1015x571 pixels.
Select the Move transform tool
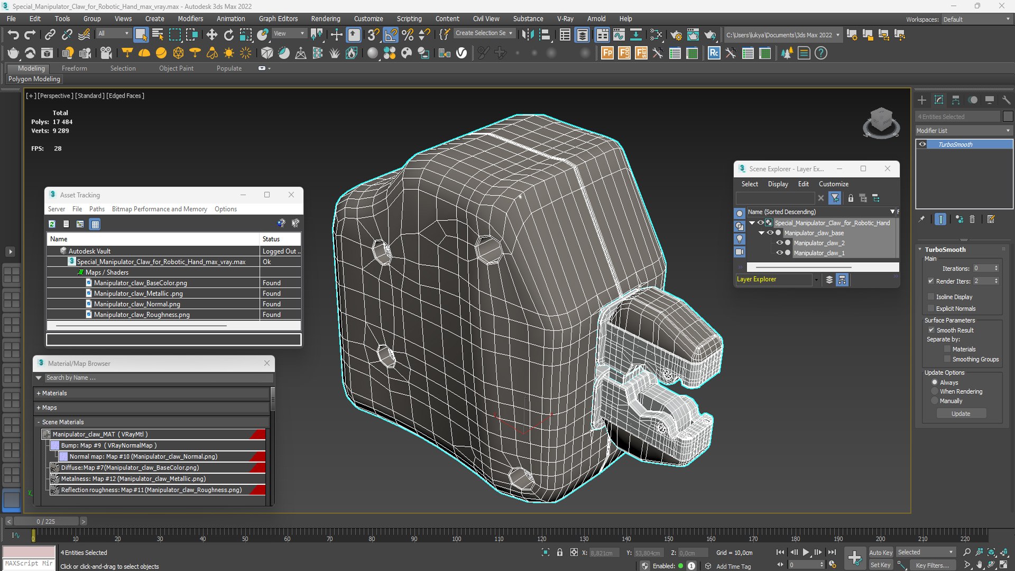tap(211, 35)
